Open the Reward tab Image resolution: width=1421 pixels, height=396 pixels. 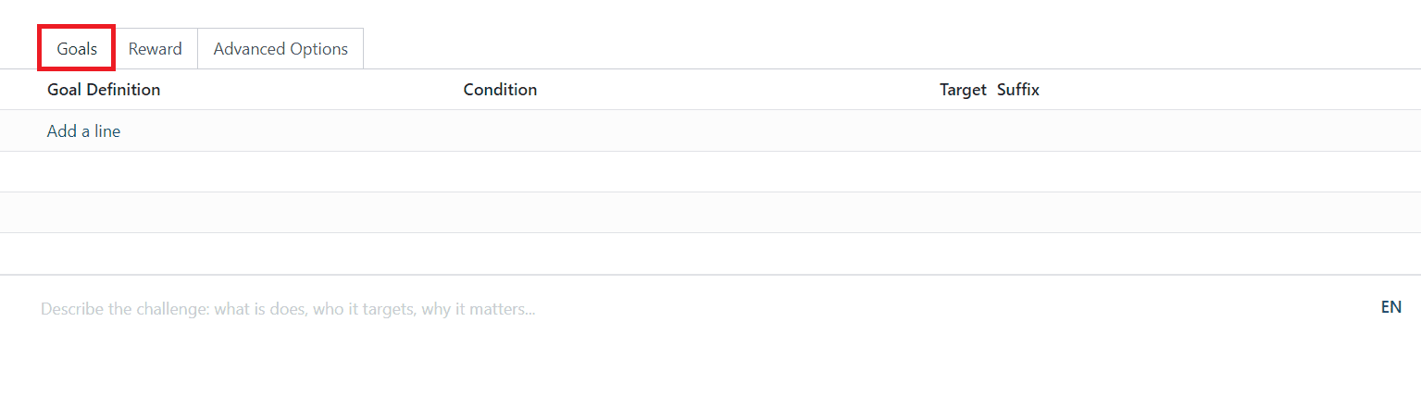coord(155,49)
